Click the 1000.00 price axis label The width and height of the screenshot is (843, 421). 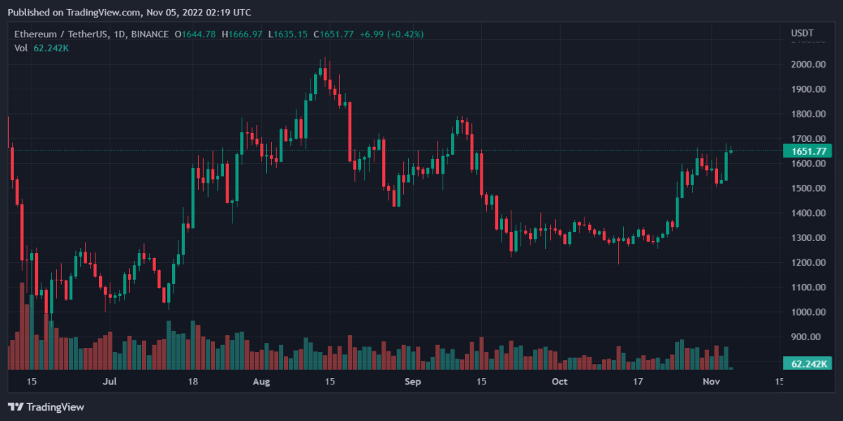pyautogui.click(x=806, y=313)
